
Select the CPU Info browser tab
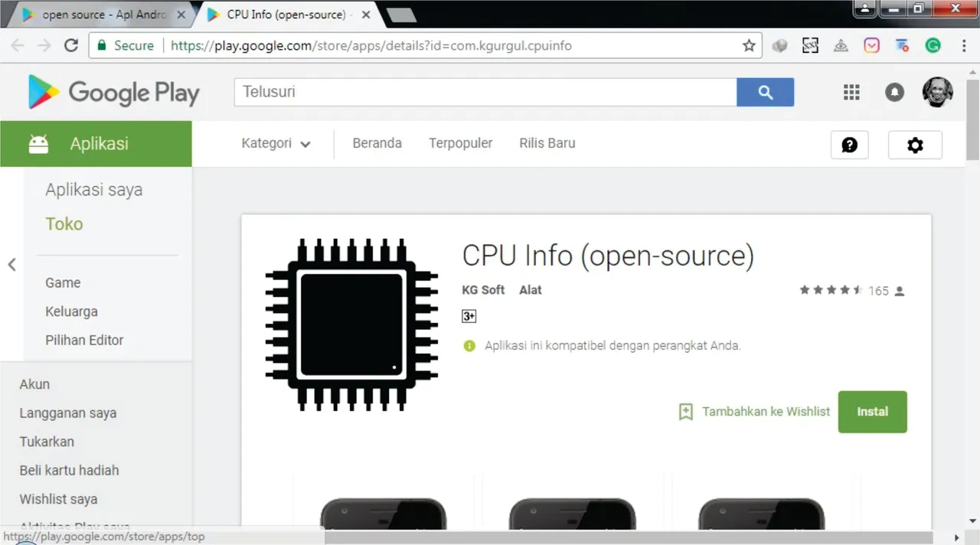pos(287,15)
